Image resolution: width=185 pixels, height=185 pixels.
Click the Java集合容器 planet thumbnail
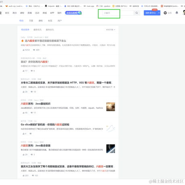(111, 149)
